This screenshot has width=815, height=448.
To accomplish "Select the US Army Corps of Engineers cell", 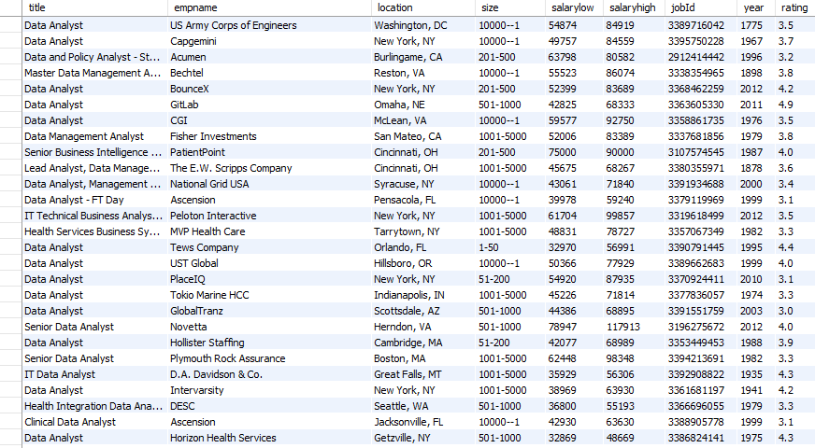I will (269, 25).
